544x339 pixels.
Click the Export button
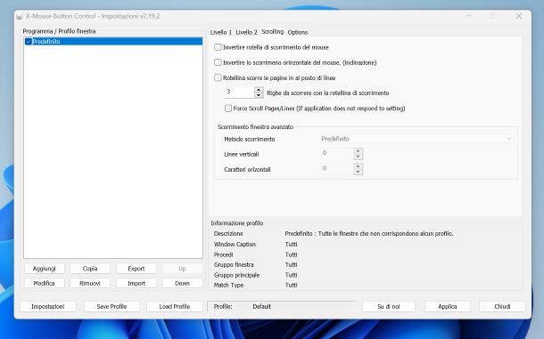(136, 269)
